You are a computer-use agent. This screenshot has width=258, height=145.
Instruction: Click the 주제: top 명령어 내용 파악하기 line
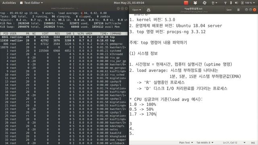click(158, 43)
